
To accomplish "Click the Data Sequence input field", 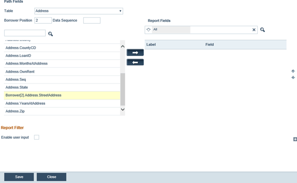I will pos(92,20).
